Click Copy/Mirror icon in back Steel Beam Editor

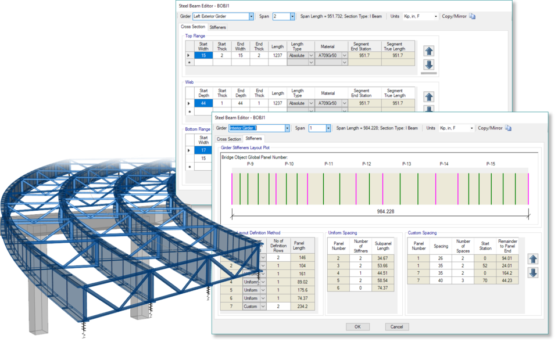[x=472, y=16]
